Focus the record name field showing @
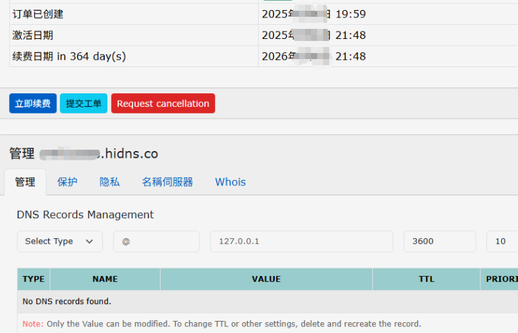 (x=156, y=242)
